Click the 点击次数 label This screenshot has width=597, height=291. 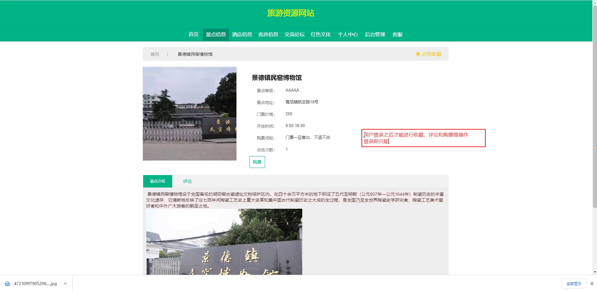tap(266, 150)
